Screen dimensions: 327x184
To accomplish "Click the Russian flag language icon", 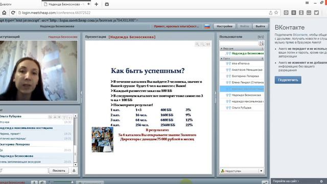I will [x=207, y=26].
